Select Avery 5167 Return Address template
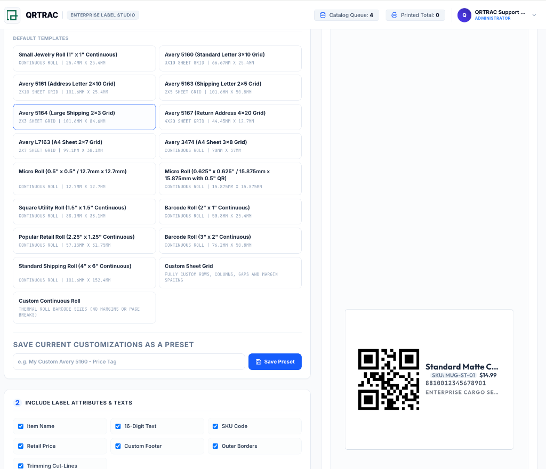This screenshot has width=546, height=469. click(230, 117)
